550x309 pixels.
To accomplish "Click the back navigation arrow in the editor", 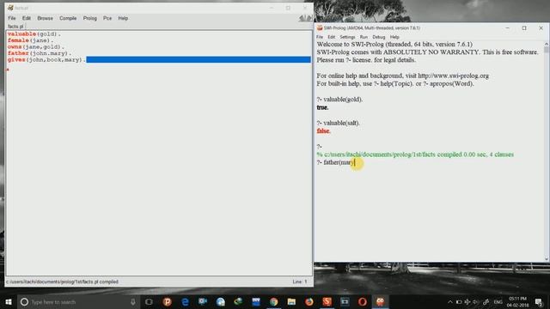I will coord(302,18).
